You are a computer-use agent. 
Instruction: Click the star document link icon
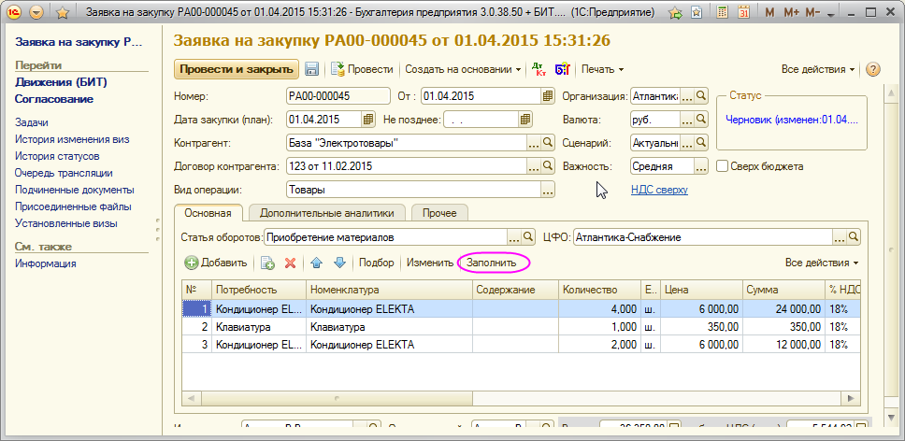point(697,13)
